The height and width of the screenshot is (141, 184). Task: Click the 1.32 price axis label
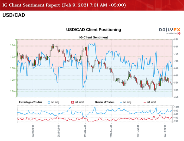point(12,57)
